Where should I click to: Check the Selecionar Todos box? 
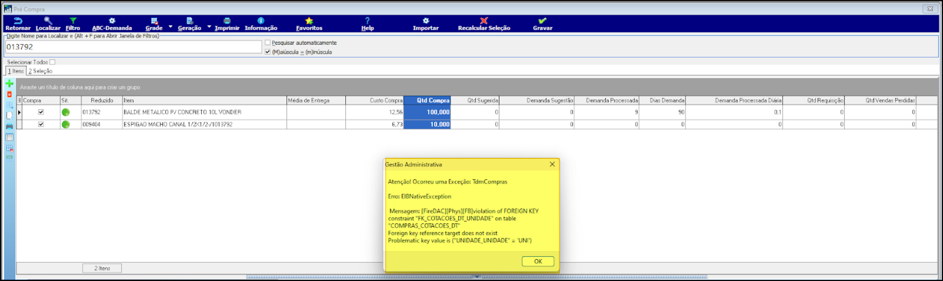(x=52, y=62)
